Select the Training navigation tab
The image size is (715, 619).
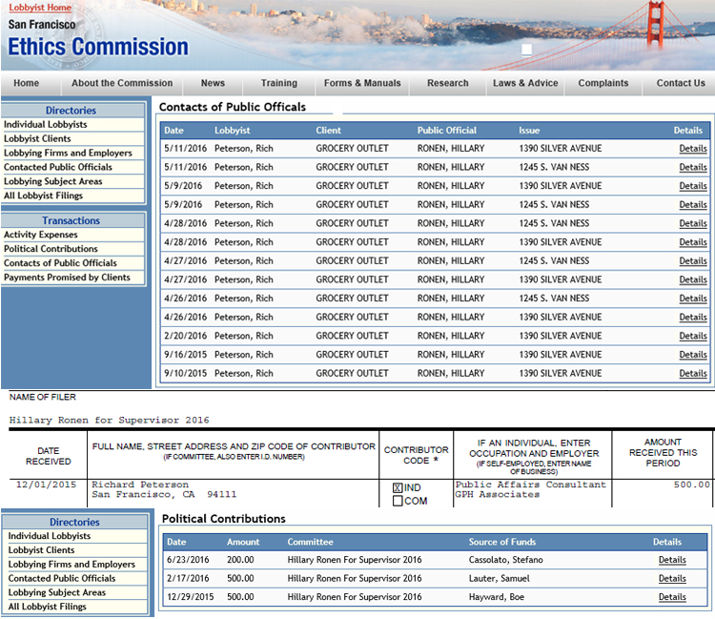pyautogui.click(x=279, y=83)
